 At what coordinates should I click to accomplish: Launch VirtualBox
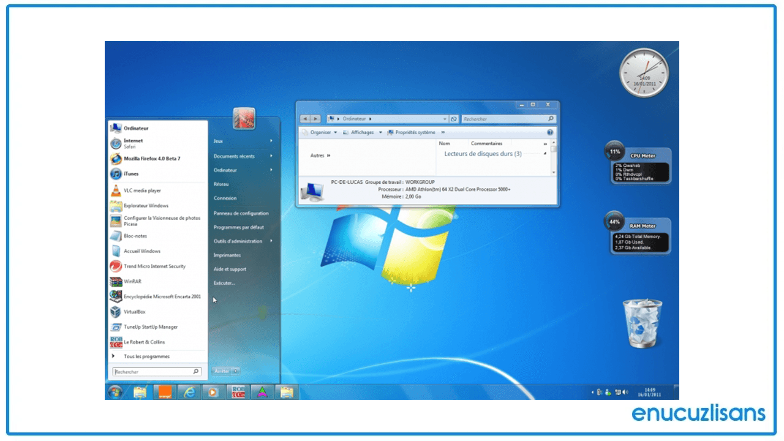coord(158,312)
